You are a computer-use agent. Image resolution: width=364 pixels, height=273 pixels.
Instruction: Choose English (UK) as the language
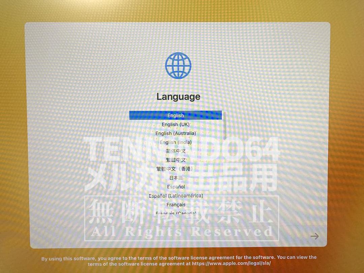pos(176,124)
